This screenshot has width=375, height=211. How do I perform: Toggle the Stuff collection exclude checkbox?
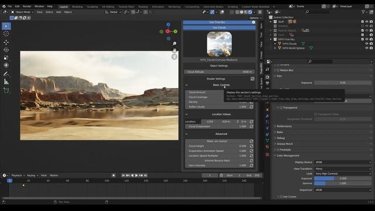[x=363, y=22]
